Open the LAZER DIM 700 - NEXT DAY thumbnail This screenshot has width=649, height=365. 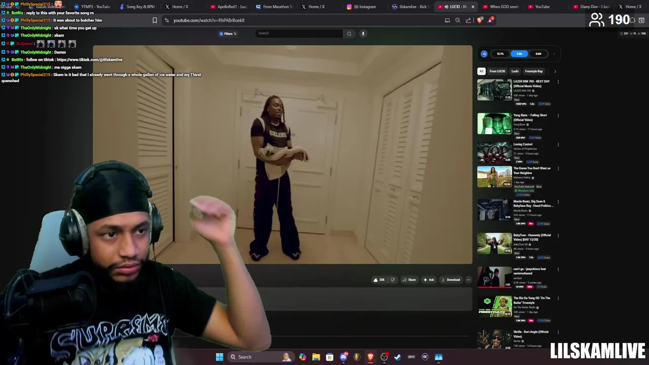click(x=494, y=90)
